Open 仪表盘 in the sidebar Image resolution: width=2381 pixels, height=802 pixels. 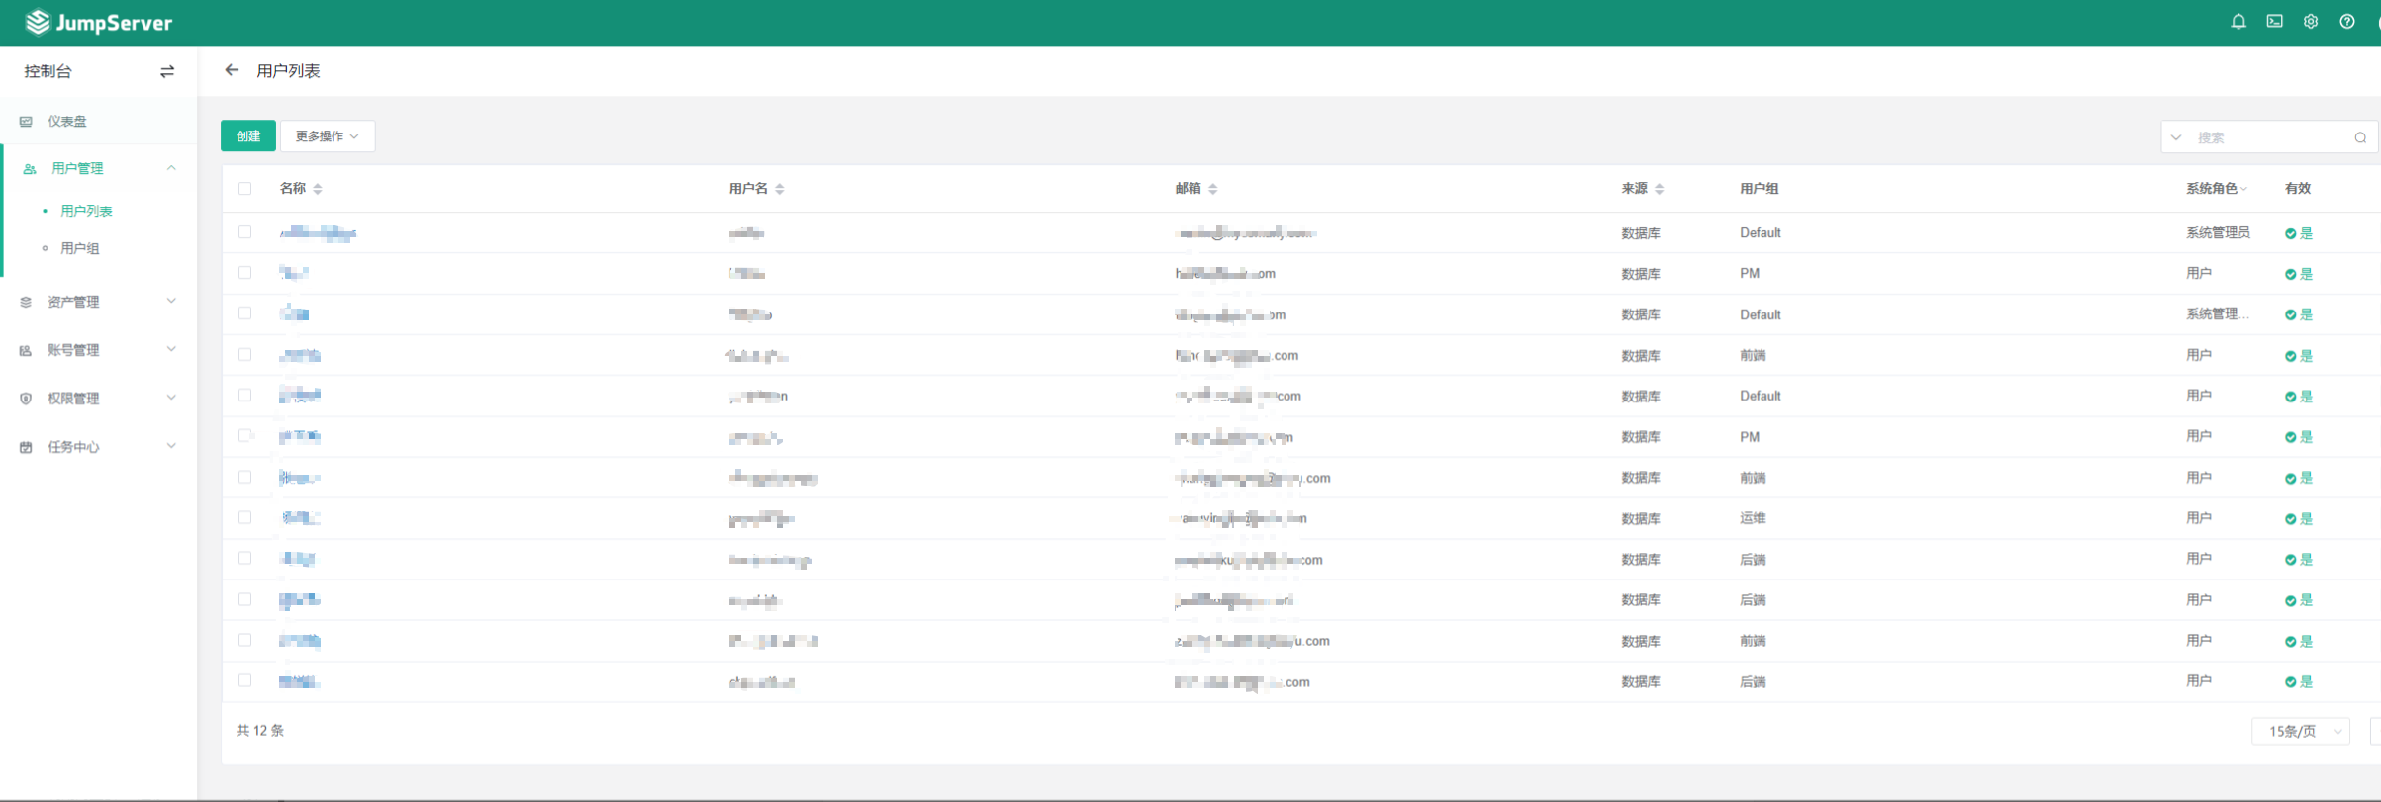(x=67, y=122)
